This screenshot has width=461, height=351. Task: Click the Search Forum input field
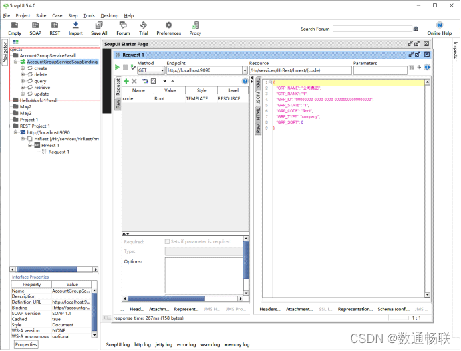[x=373, y=29]
